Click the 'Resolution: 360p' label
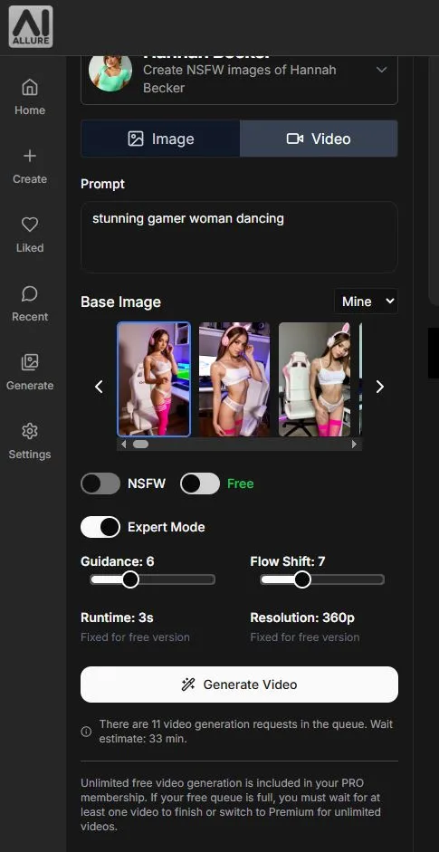The image size is (439, 852). (x=302, y=617)
